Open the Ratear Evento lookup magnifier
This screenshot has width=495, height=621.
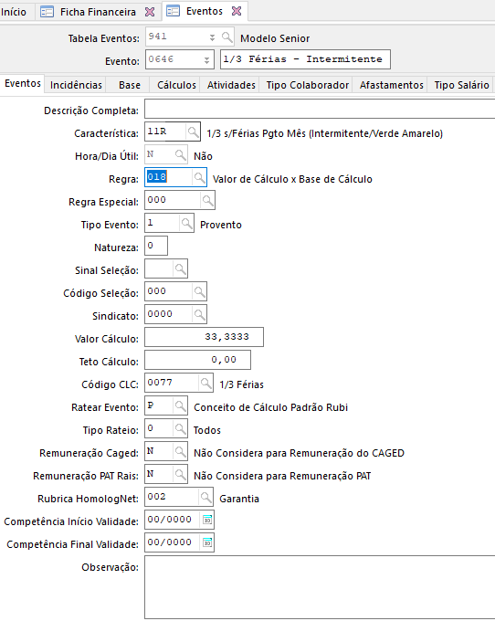pos(180,406)
